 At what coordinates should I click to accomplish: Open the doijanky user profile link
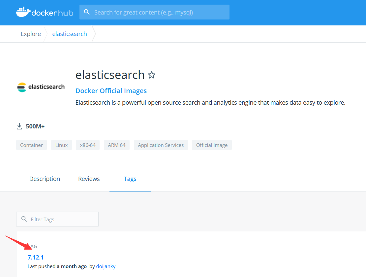coord(106,266)
